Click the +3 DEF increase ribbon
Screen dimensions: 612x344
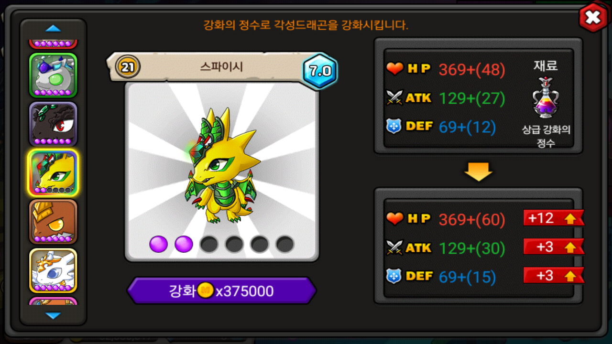554,275
